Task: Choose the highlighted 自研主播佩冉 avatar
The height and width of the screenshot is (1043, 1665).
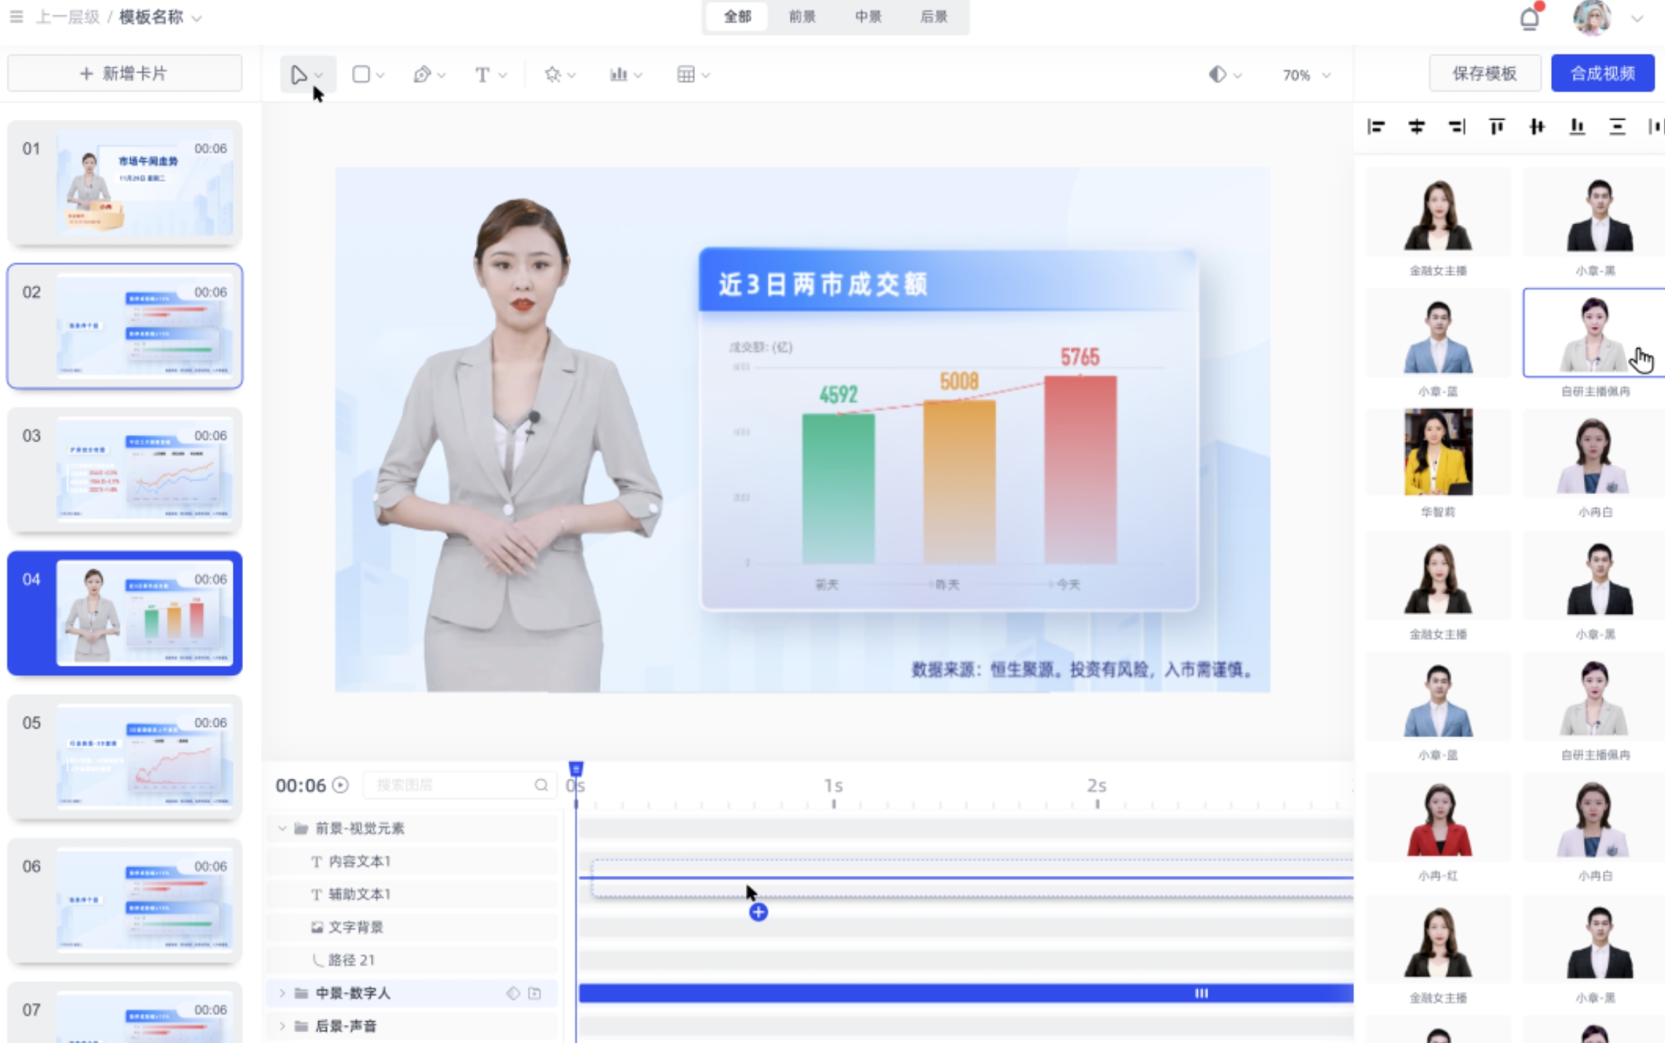Action: [x=1594, y=333]
